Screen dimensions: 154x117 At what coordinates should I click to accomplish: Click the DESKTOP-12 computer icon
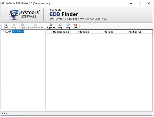click(10, 31)
